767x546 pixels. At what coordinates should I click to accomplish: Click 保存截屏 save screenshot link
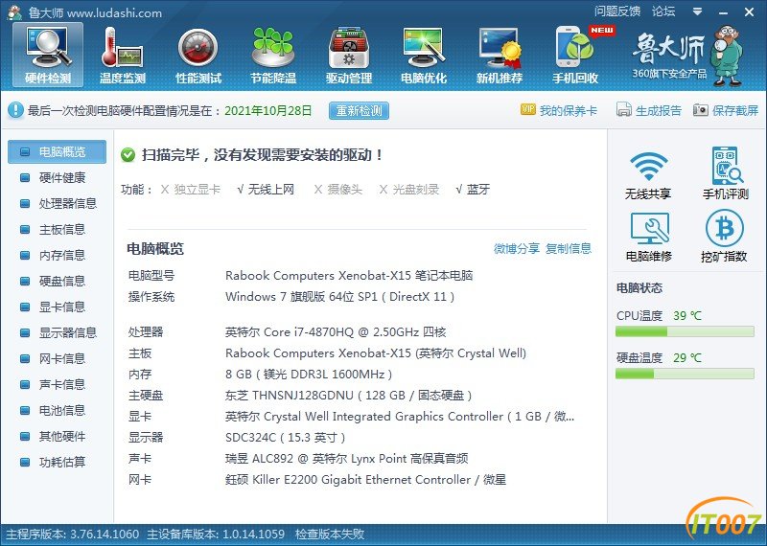735,110
